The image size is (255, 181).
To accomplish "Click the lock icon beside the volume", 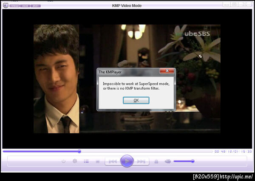I will pyautogui.click(x=156, y=161).
